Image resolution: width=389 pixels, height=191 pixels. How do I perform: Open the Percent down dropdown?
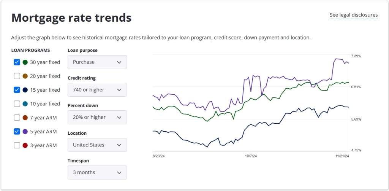click(97, 117)
